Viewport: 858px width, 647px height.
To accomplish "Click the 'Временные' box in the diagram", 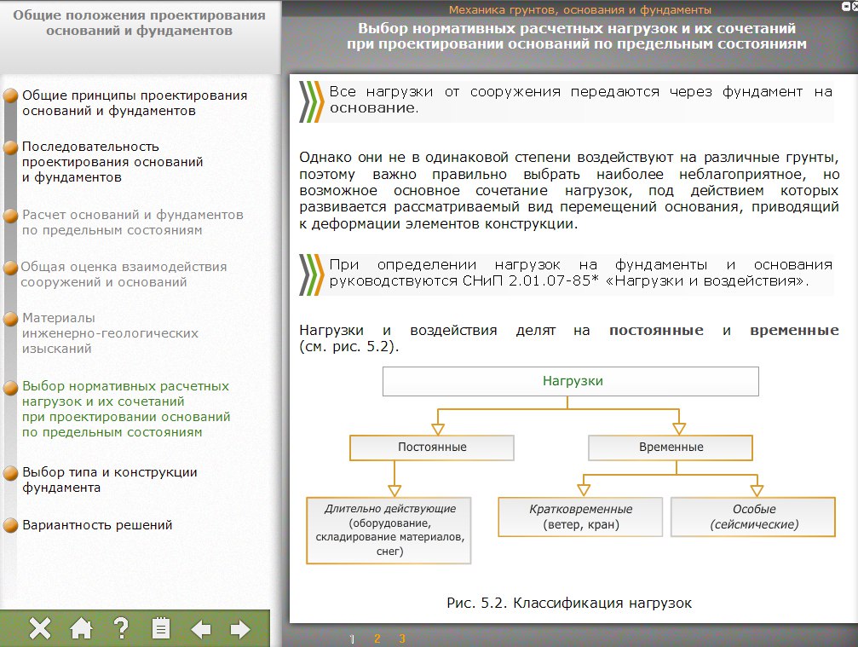I will (671, 448).
